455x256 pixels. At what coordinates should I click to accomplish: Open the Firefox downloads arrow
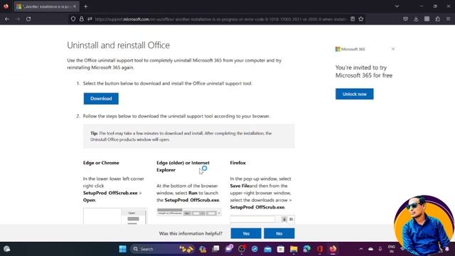tap(416, 19)
